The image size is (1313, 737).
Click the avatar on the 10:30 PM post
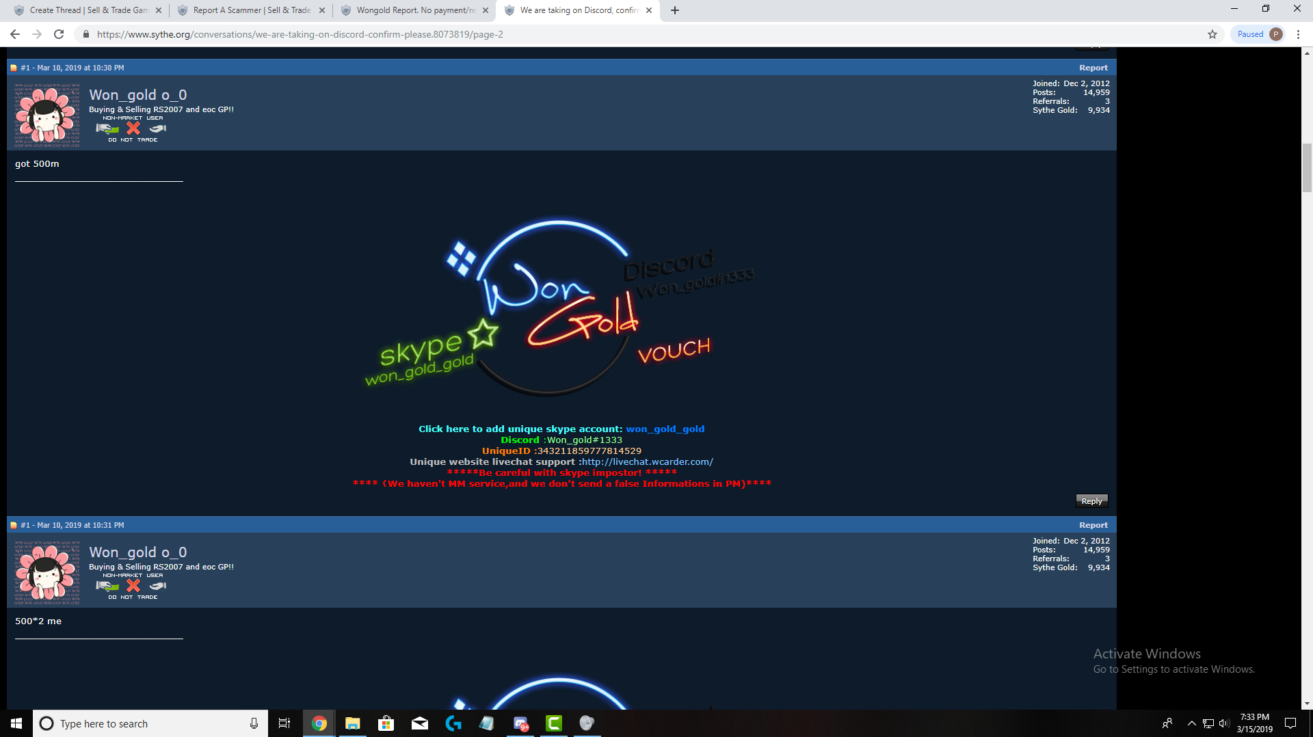[x=47, y=115]
